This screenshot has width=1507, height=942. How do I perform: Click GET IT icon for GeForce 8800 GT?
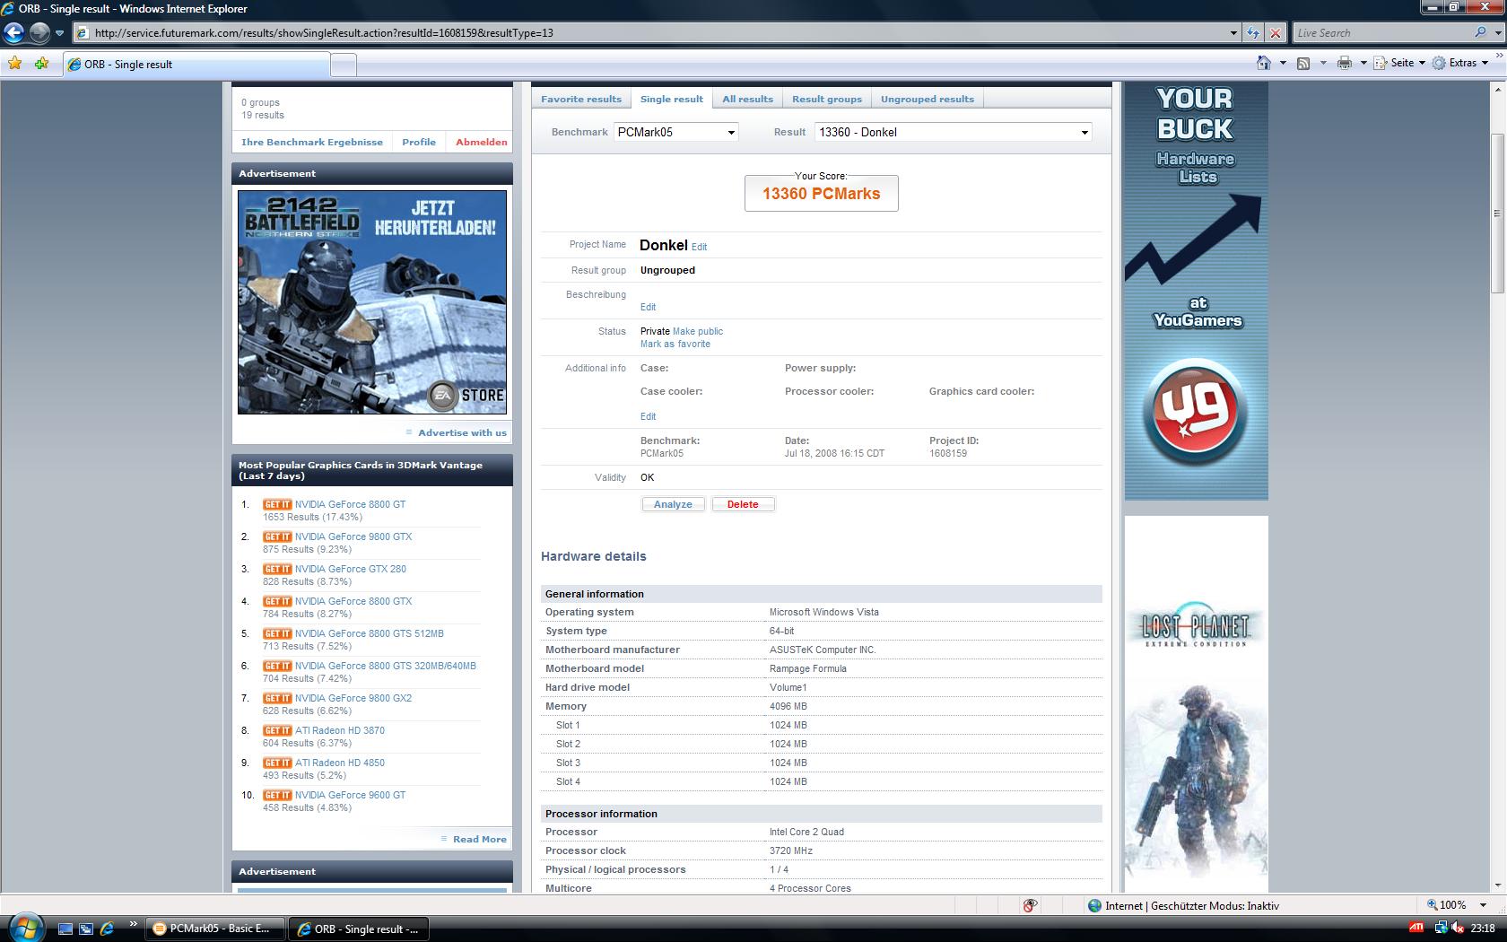tap(277, 504)
